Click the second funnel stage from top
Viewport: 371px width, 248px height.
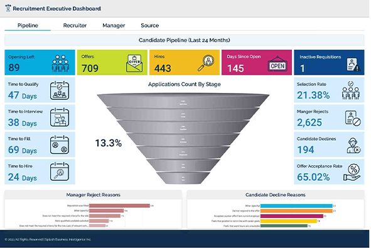pos(183,114)
